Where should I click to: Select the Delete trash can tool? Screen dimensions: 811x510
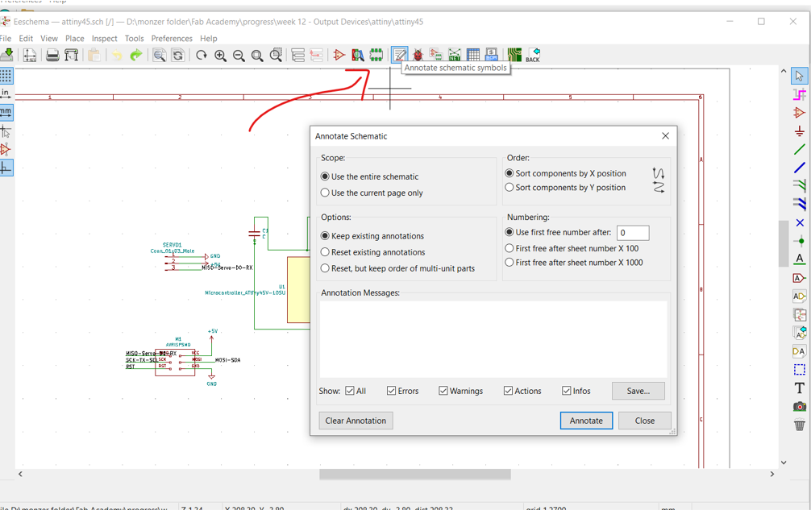click(x=800, y=425)
